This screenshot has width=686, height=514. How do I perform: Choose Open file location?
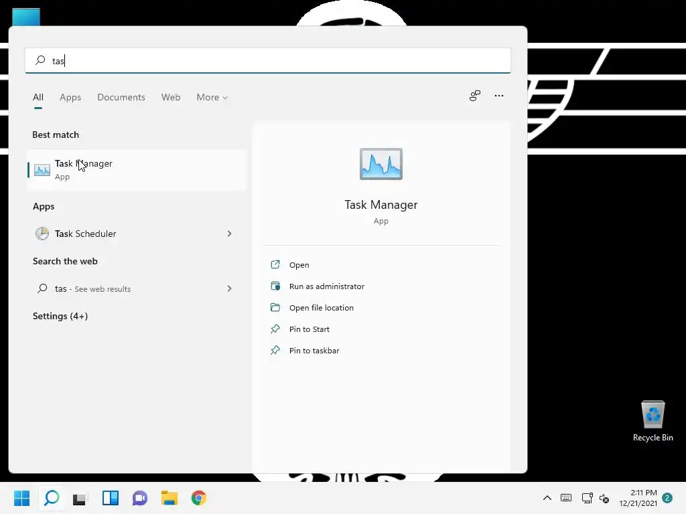point(322,308)
